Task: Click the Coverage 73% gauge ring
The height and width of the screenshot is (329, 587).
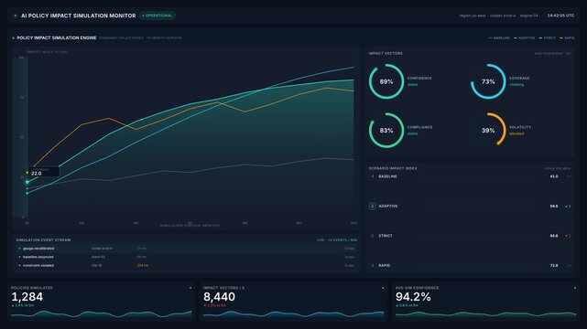Action: [x=488, y=81]
